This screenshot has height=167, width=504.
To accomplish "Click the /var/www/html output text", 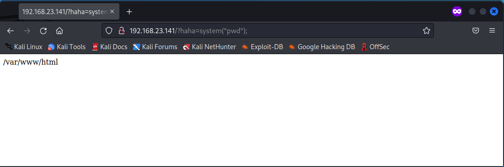I will point(31,62).
